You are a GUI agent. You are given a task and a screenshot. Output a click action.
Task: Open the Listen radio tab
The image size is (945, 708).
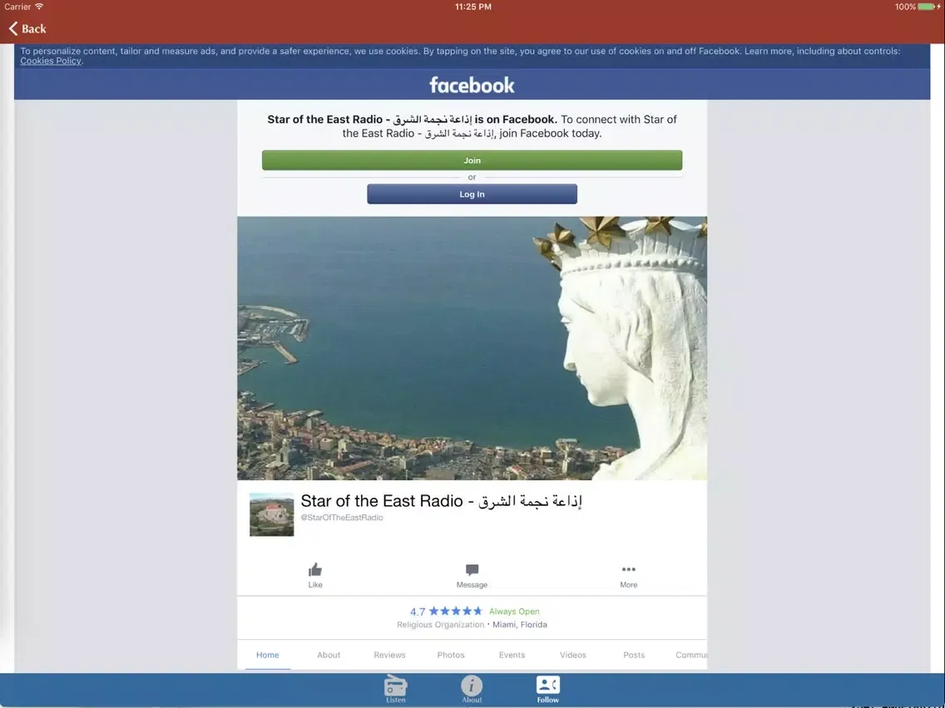[395, 689]
